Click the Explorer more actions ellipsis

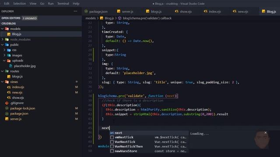click(x=76, y=11)
